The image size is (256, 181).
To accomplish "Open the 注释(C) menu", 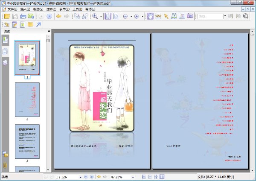I will pos(51,9).
